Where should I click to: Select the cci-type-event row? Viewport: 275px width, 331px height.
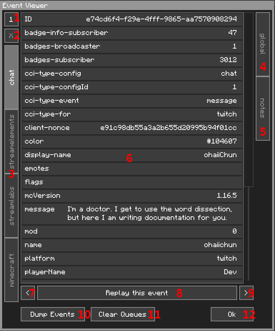(x=132, y=100)
